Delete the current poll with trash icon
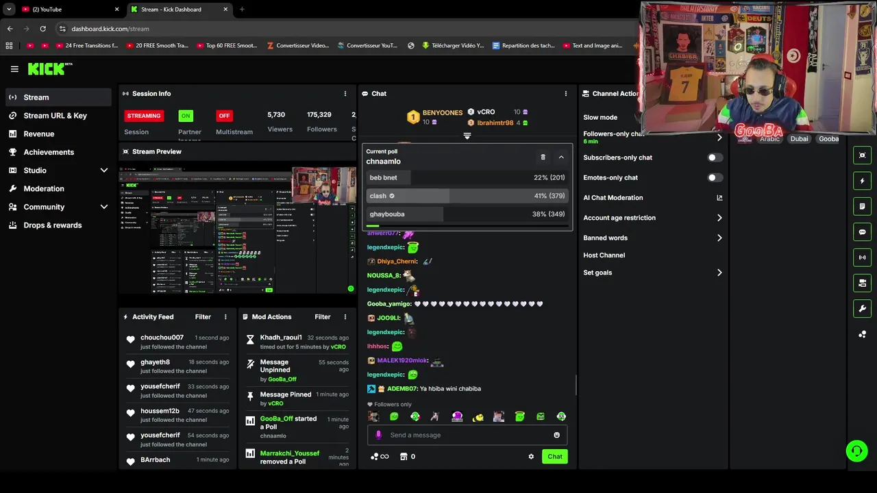 click(x=543, y=157)
